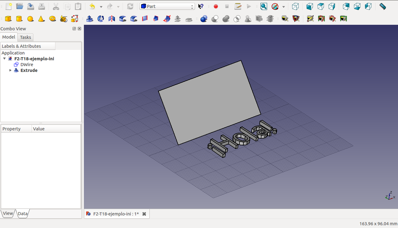Start macro recording with red button
The height and width of the screenshot is (228, 398).
(216, 6)
